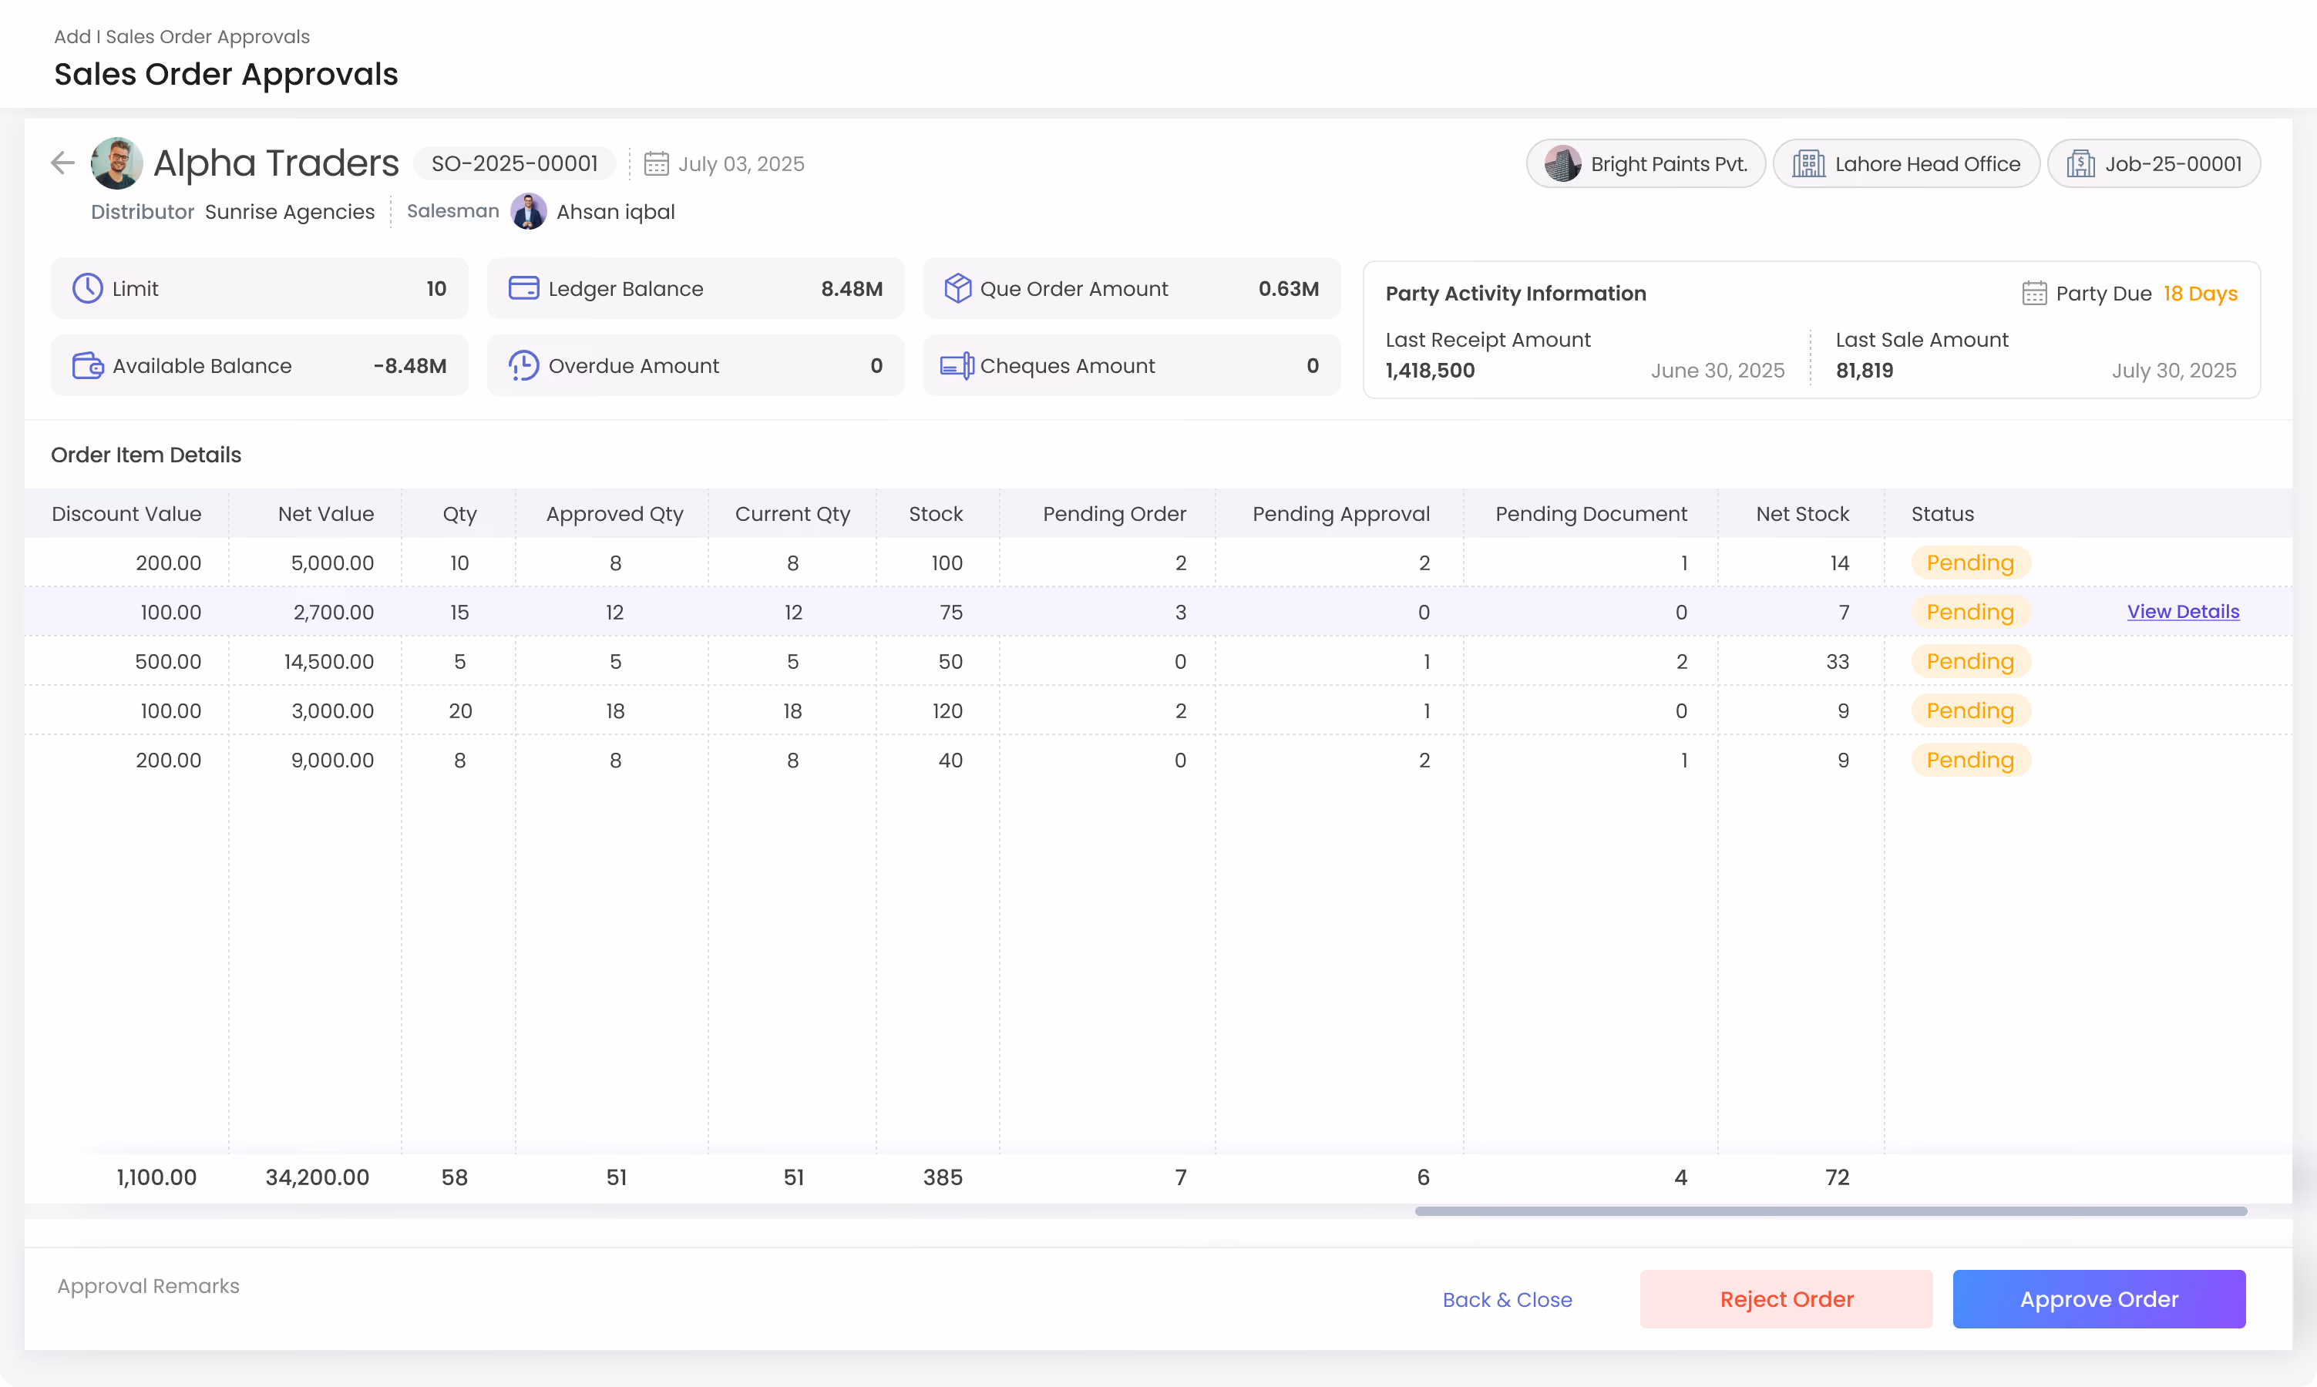Click the Que Order Amount 0.63M value

tap(1289, 289)
